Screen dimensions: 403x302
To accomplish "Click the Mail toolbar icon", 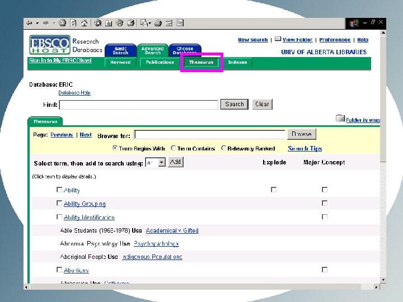I will [146, 23].
